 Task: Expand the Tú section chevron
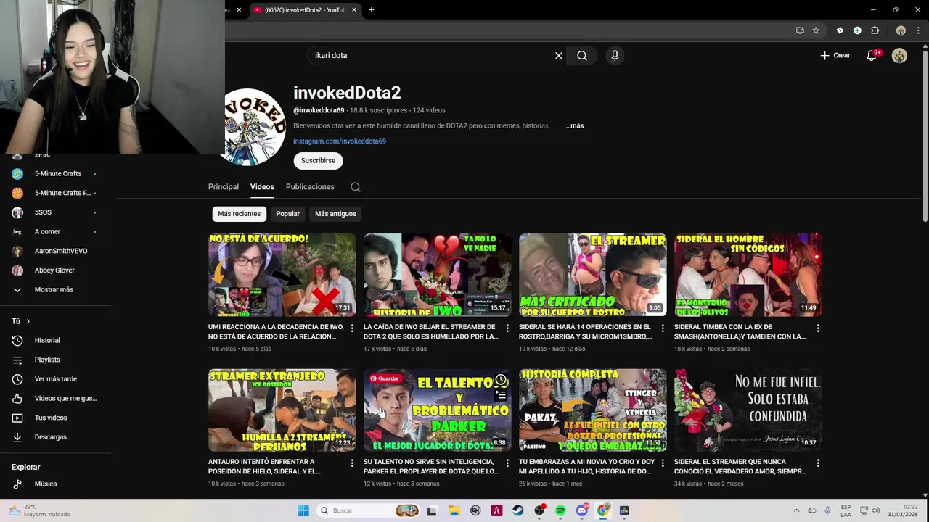click(28, 321)
